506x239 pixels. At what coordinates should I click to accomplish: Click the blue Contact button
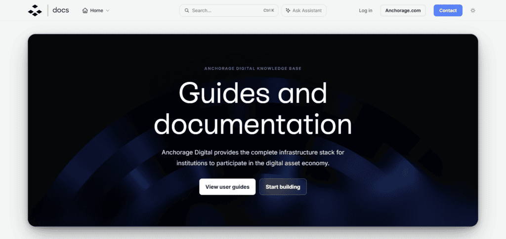point(448,10)
